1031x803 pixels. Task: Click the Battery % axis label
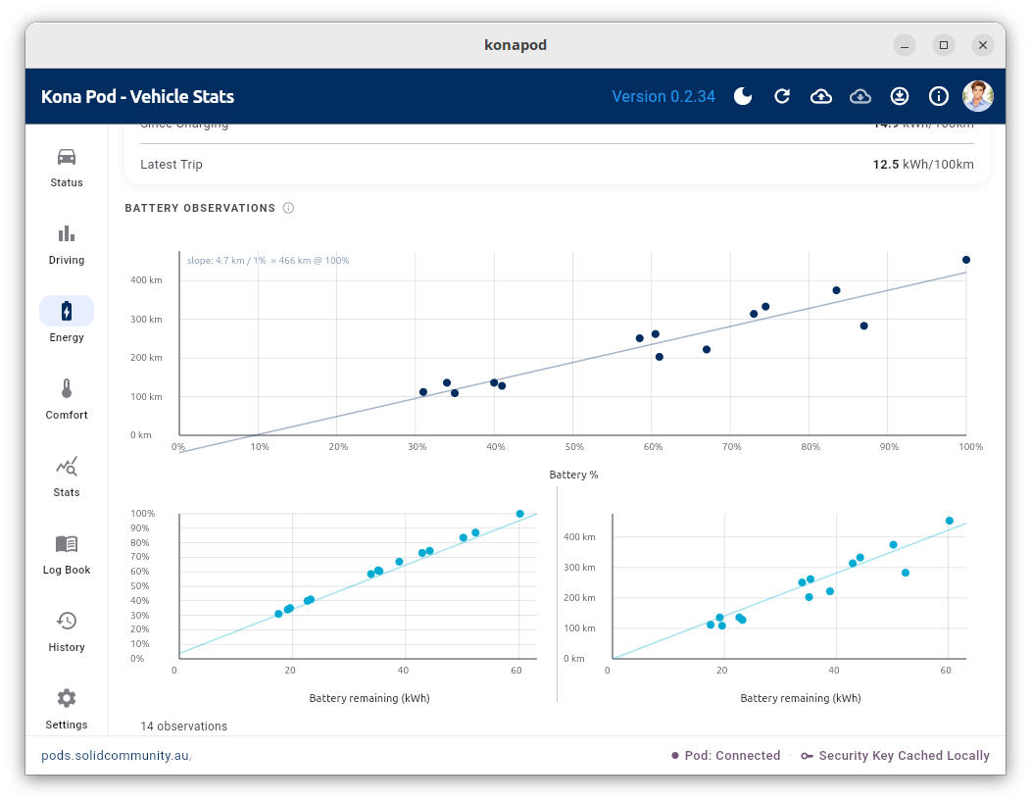point(573,475)
